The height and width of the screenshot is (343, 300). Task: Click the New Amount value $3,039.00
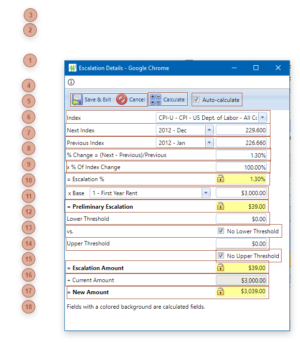coord(253,291)
